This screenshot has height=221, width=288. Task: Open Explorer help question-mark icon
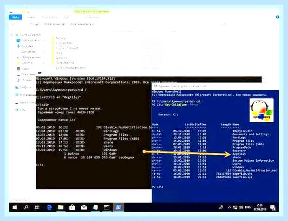(277, 17)
